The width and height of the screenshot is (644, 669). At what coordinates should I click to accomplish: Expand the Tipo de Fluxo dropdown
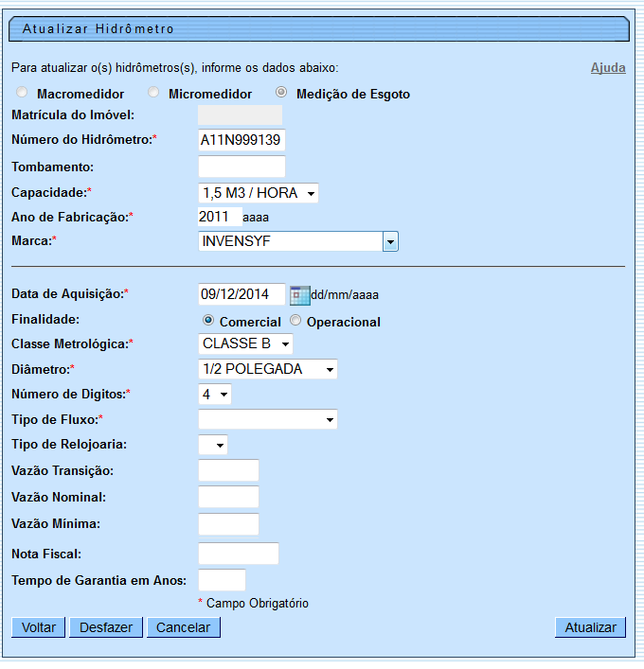click(x=268, y=419)
